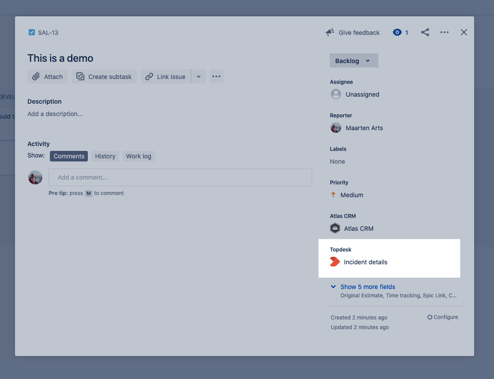Click the Add a comment input field
The height and width of the screenshot is (379, 494).
tap(180, 177)
